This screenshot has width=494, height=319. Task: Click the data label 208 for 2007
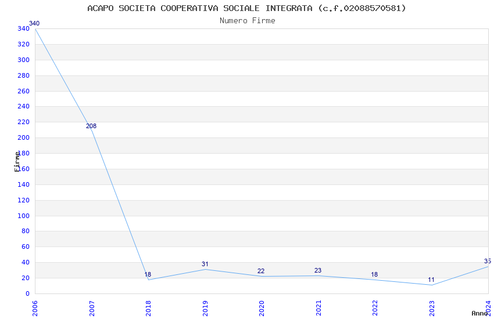pyautogui.click(x=91, y=126)
